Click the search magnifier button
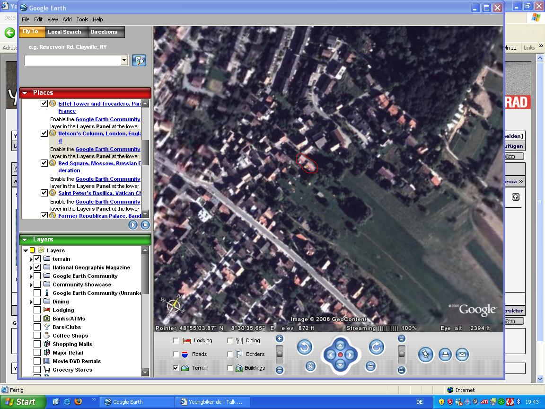This screenshot has width=545, height=409. coord(139,61)
